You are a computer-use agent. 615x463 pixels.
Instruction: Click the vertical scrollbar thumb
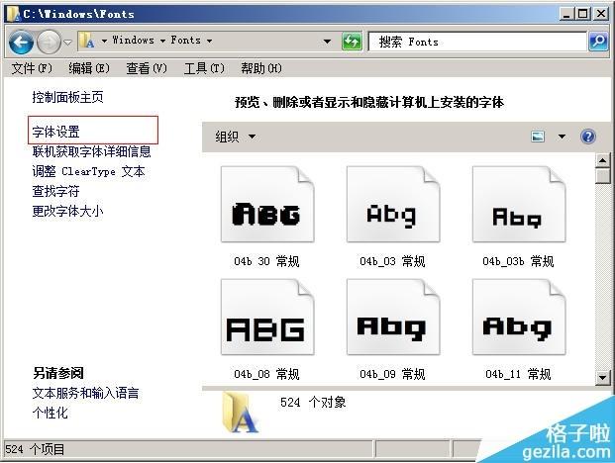click(x=603, y=176)
